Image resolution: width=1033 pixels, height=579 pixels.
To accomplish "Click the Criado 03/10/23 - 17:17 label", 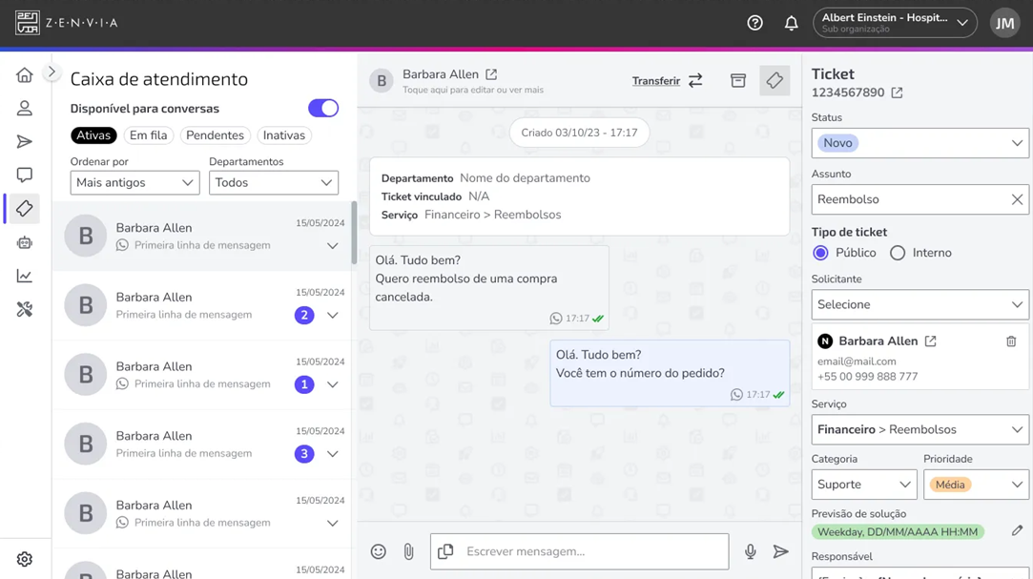I will [x=579, y=133].
